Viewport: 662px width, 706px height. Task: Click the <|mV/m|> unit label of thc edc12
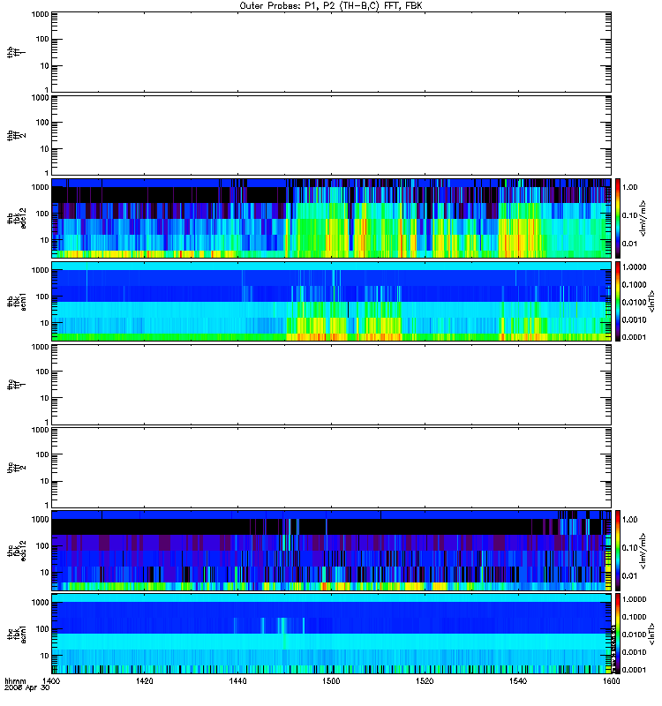[x=643, y=551]
